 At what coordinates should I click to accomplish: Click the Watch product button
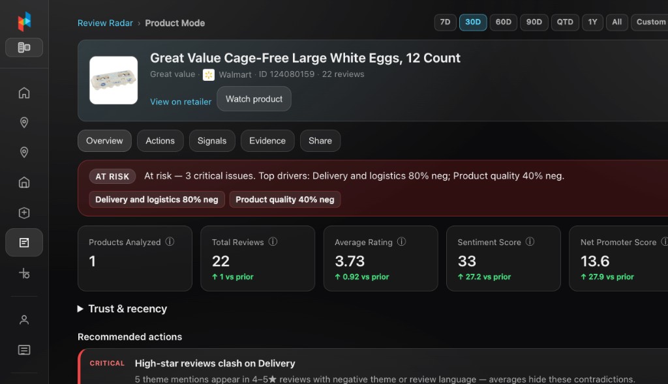click(254, 98)
